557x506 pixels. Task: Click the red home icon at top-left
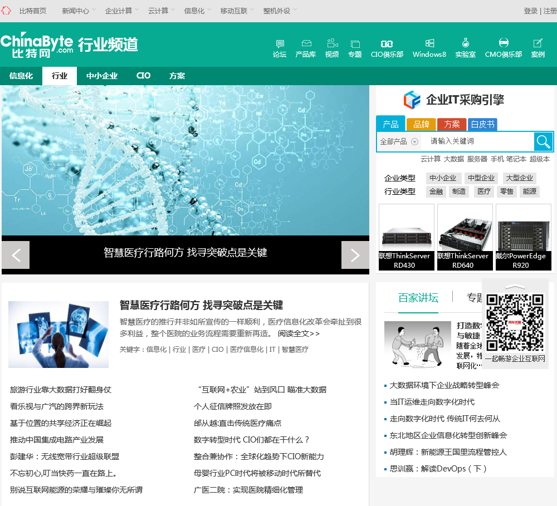pos(6,11)
